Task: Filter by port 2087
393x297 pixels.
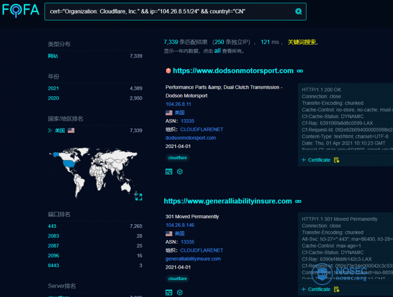Action: pos(53,246)
